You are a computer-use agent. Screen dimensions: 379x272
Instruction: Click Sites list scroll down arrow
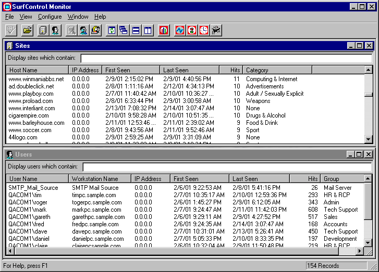coord(368,139)
